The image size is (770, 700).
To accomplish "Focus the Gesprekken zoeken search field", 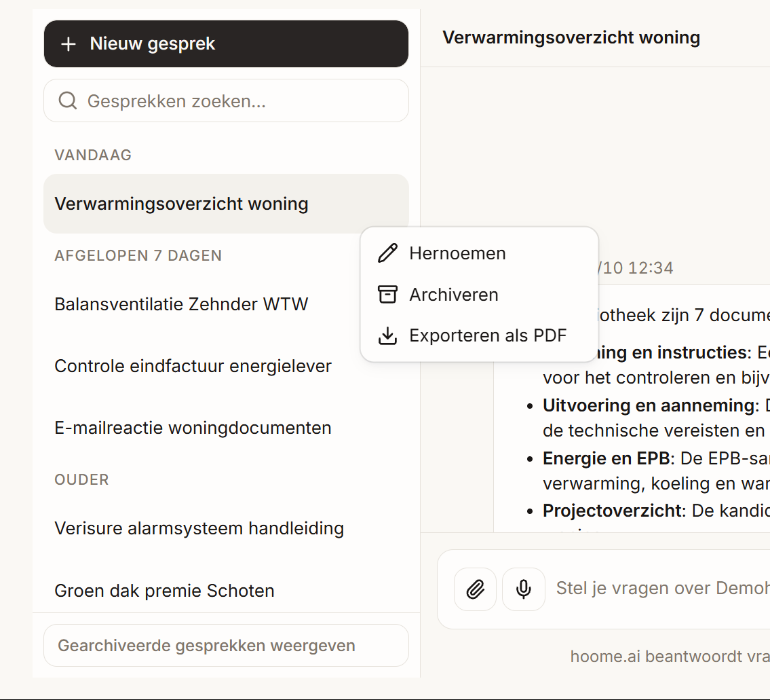I will pyautogui.click(x=226, y=100).
